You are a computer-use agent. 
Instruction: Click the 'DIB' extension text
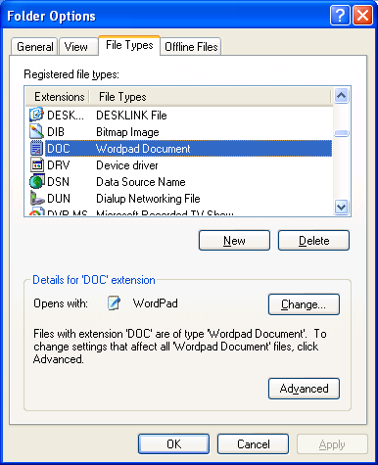tap(56, 132)
